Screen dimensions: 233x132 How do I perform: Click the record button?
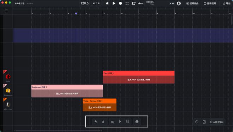[120, 3]
